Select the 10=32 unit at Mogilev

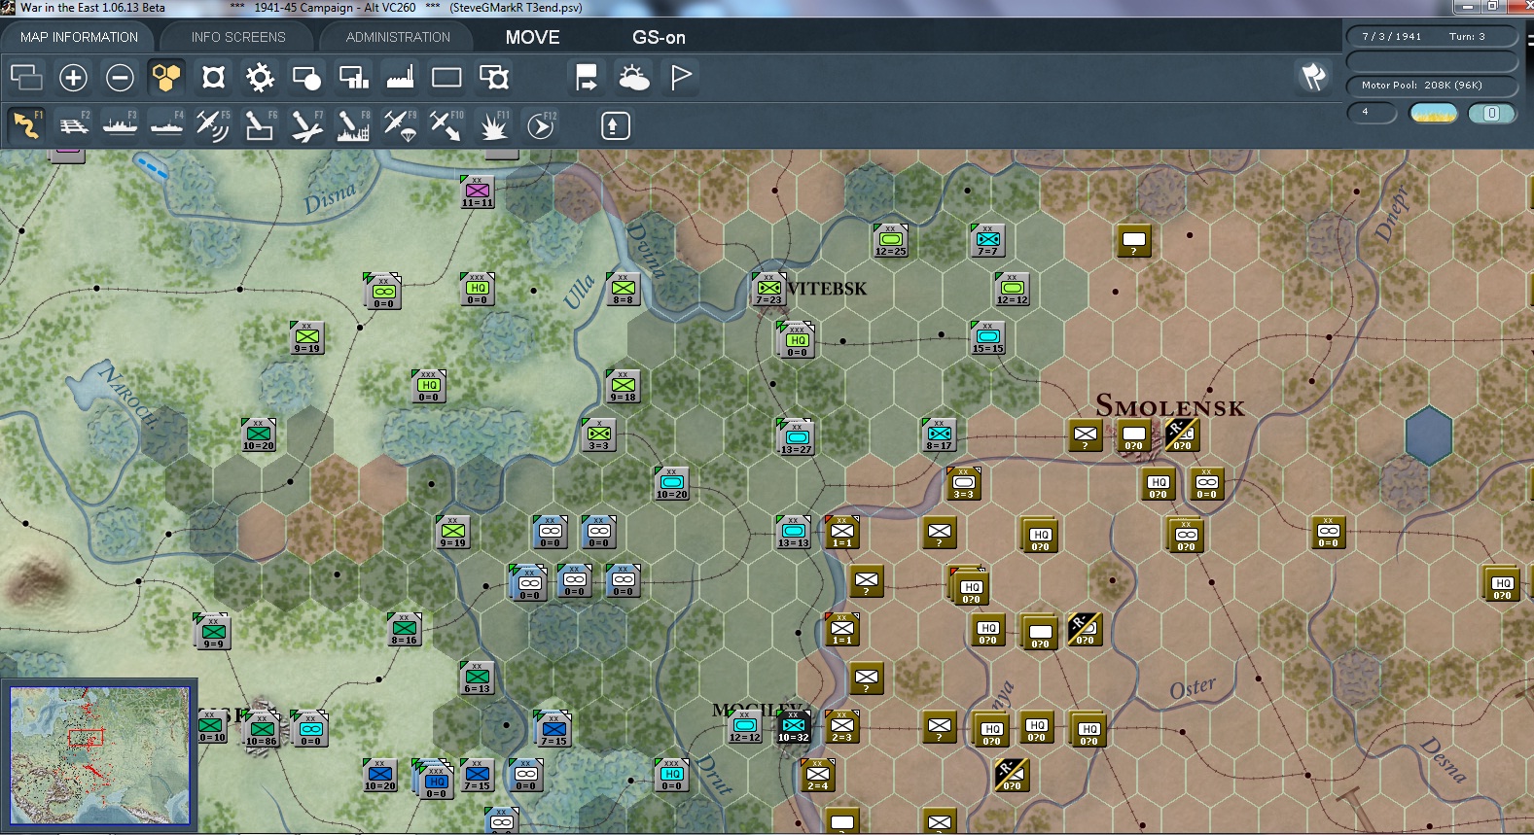[793, 726]
